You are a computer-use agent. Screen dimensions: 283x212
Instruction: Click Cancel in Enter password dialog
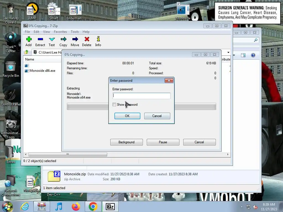[x=157, y=116]
